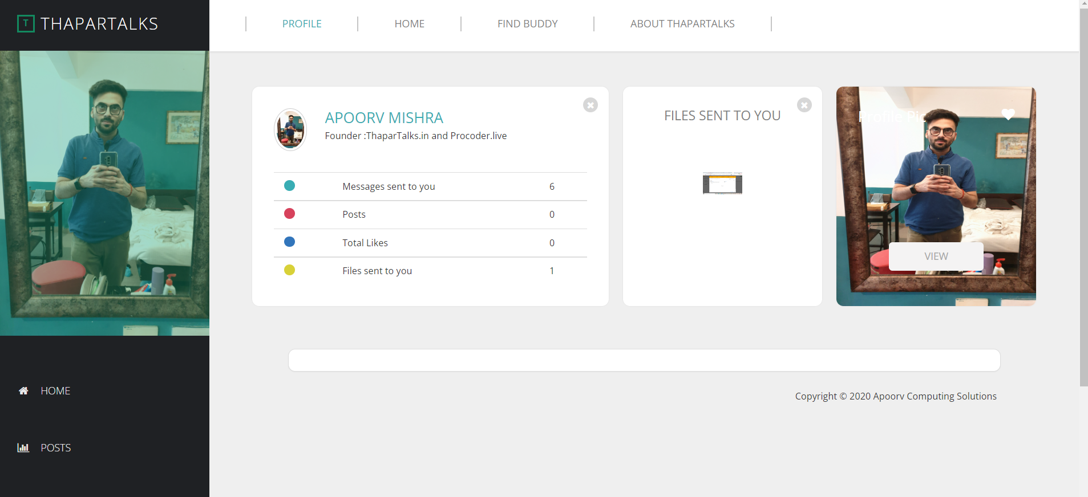Open the FIND BUDDY page

click(527, 24)
